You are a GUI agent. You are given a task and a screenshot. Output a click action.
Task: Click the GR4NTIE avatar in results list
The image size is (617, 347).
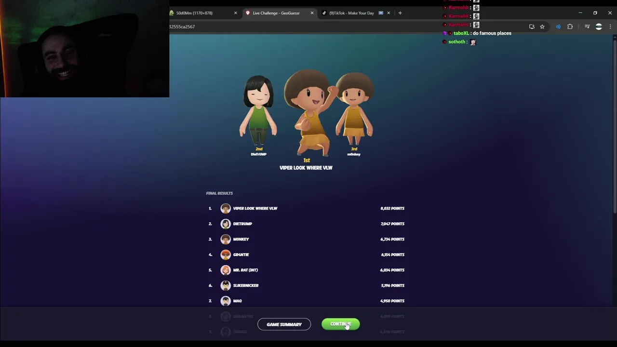point(226,254)
